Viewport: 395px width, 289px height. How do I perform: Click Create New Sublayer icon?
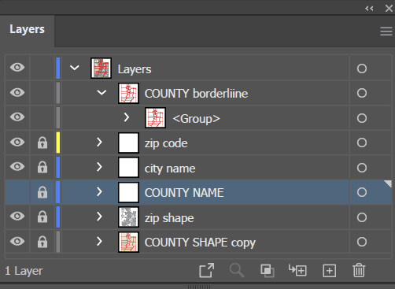click(x=297, y=270)
